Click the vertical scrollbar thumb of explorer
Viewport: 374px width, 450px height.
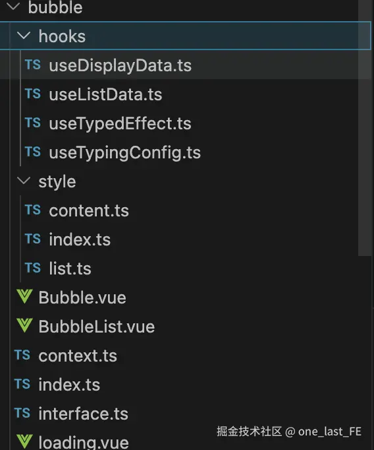pos(365,128)
